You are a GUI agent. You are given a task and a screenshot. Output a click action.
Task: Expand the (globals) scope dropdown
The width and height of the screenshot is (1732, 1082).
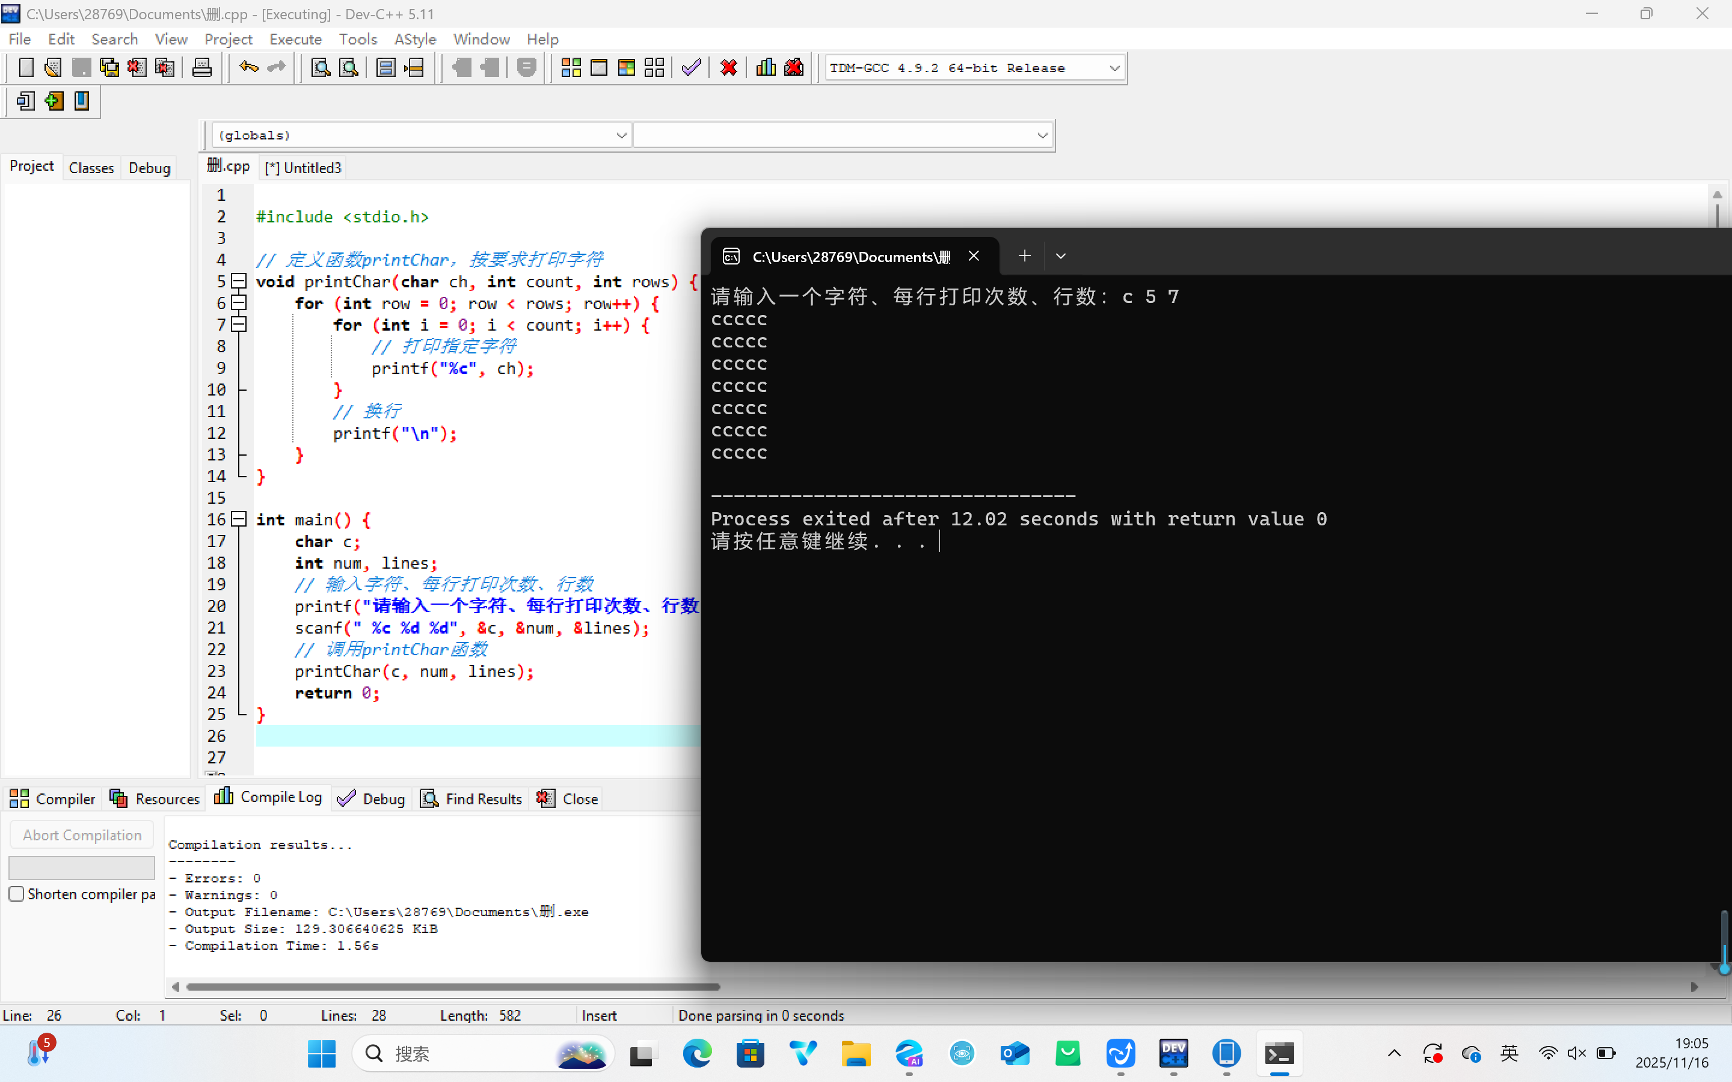click(621, 135)
